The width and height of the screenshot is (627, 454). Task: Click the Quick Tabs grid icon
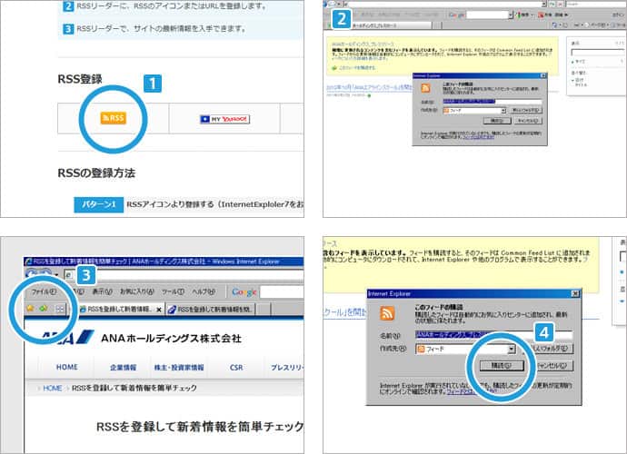click(60, 309)
